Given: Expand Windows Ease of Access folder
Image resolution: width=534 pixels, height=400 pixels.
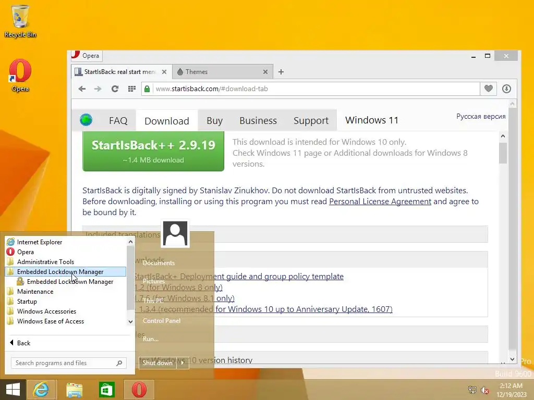Looking at the screenshot, I should (66, 321).
